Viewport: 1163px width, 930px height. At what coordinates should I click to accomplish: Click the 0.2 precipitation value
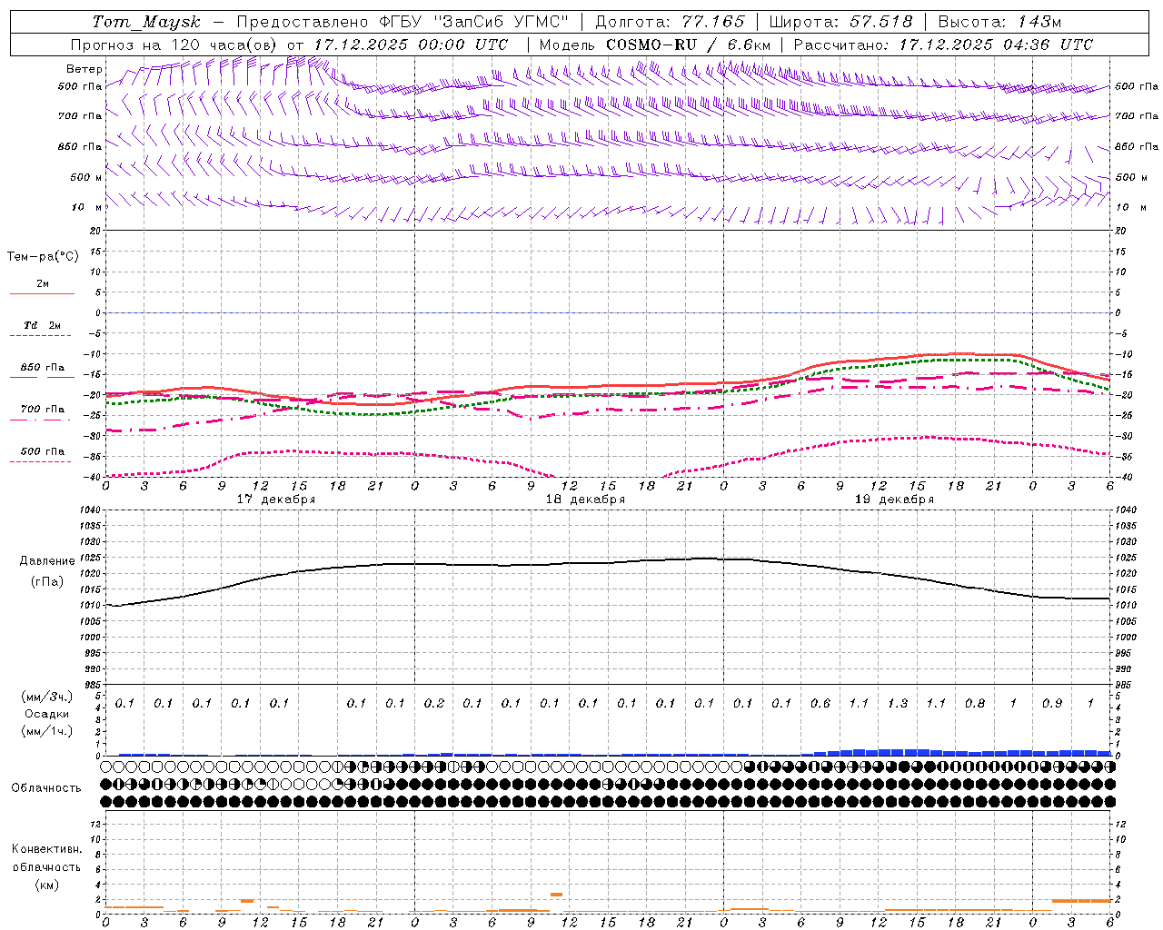pyautogui.click(x=433, y=703)
